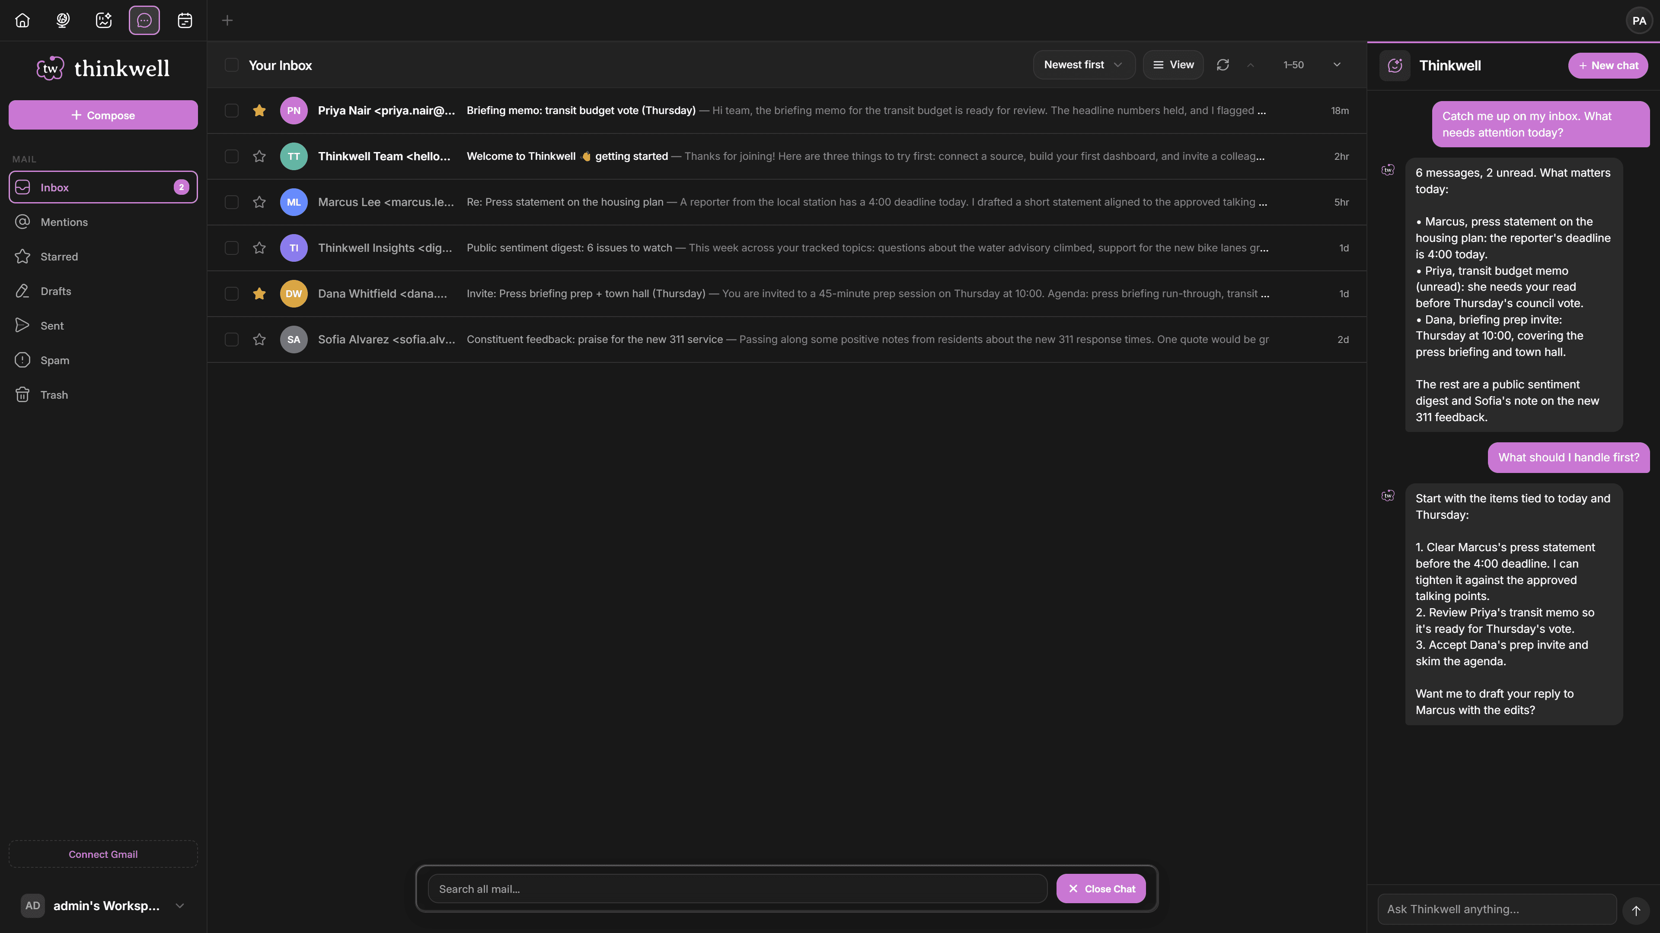Check the Marcus Lee message checkbox
This screenshot has height=933, width=1660.
coord(231,202)
